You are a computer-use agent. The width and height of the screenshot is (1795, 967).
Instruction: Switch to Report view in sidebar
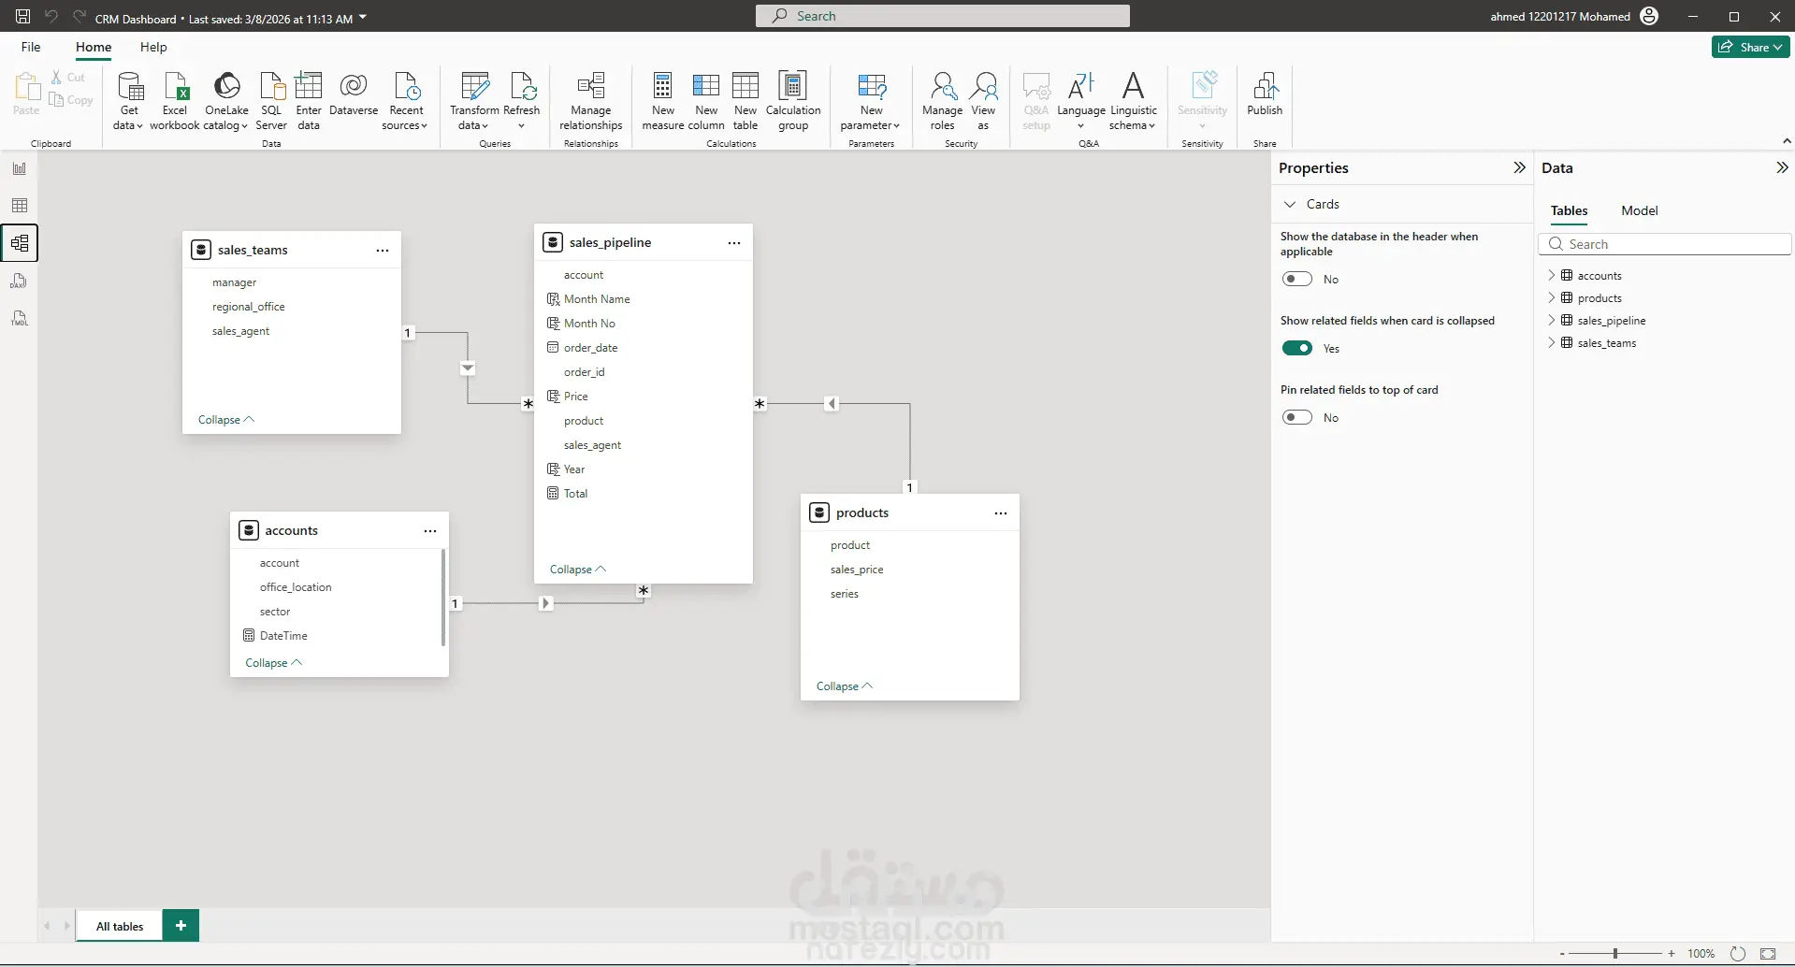[x=20, y=168]
